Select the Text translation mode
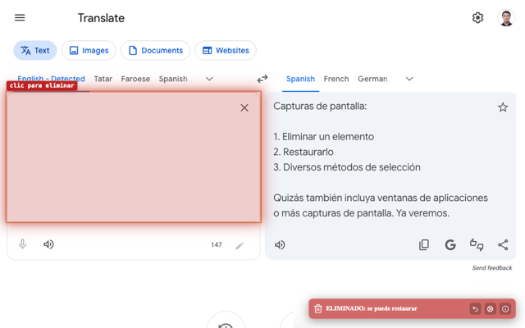 click(x=35, y=51)
